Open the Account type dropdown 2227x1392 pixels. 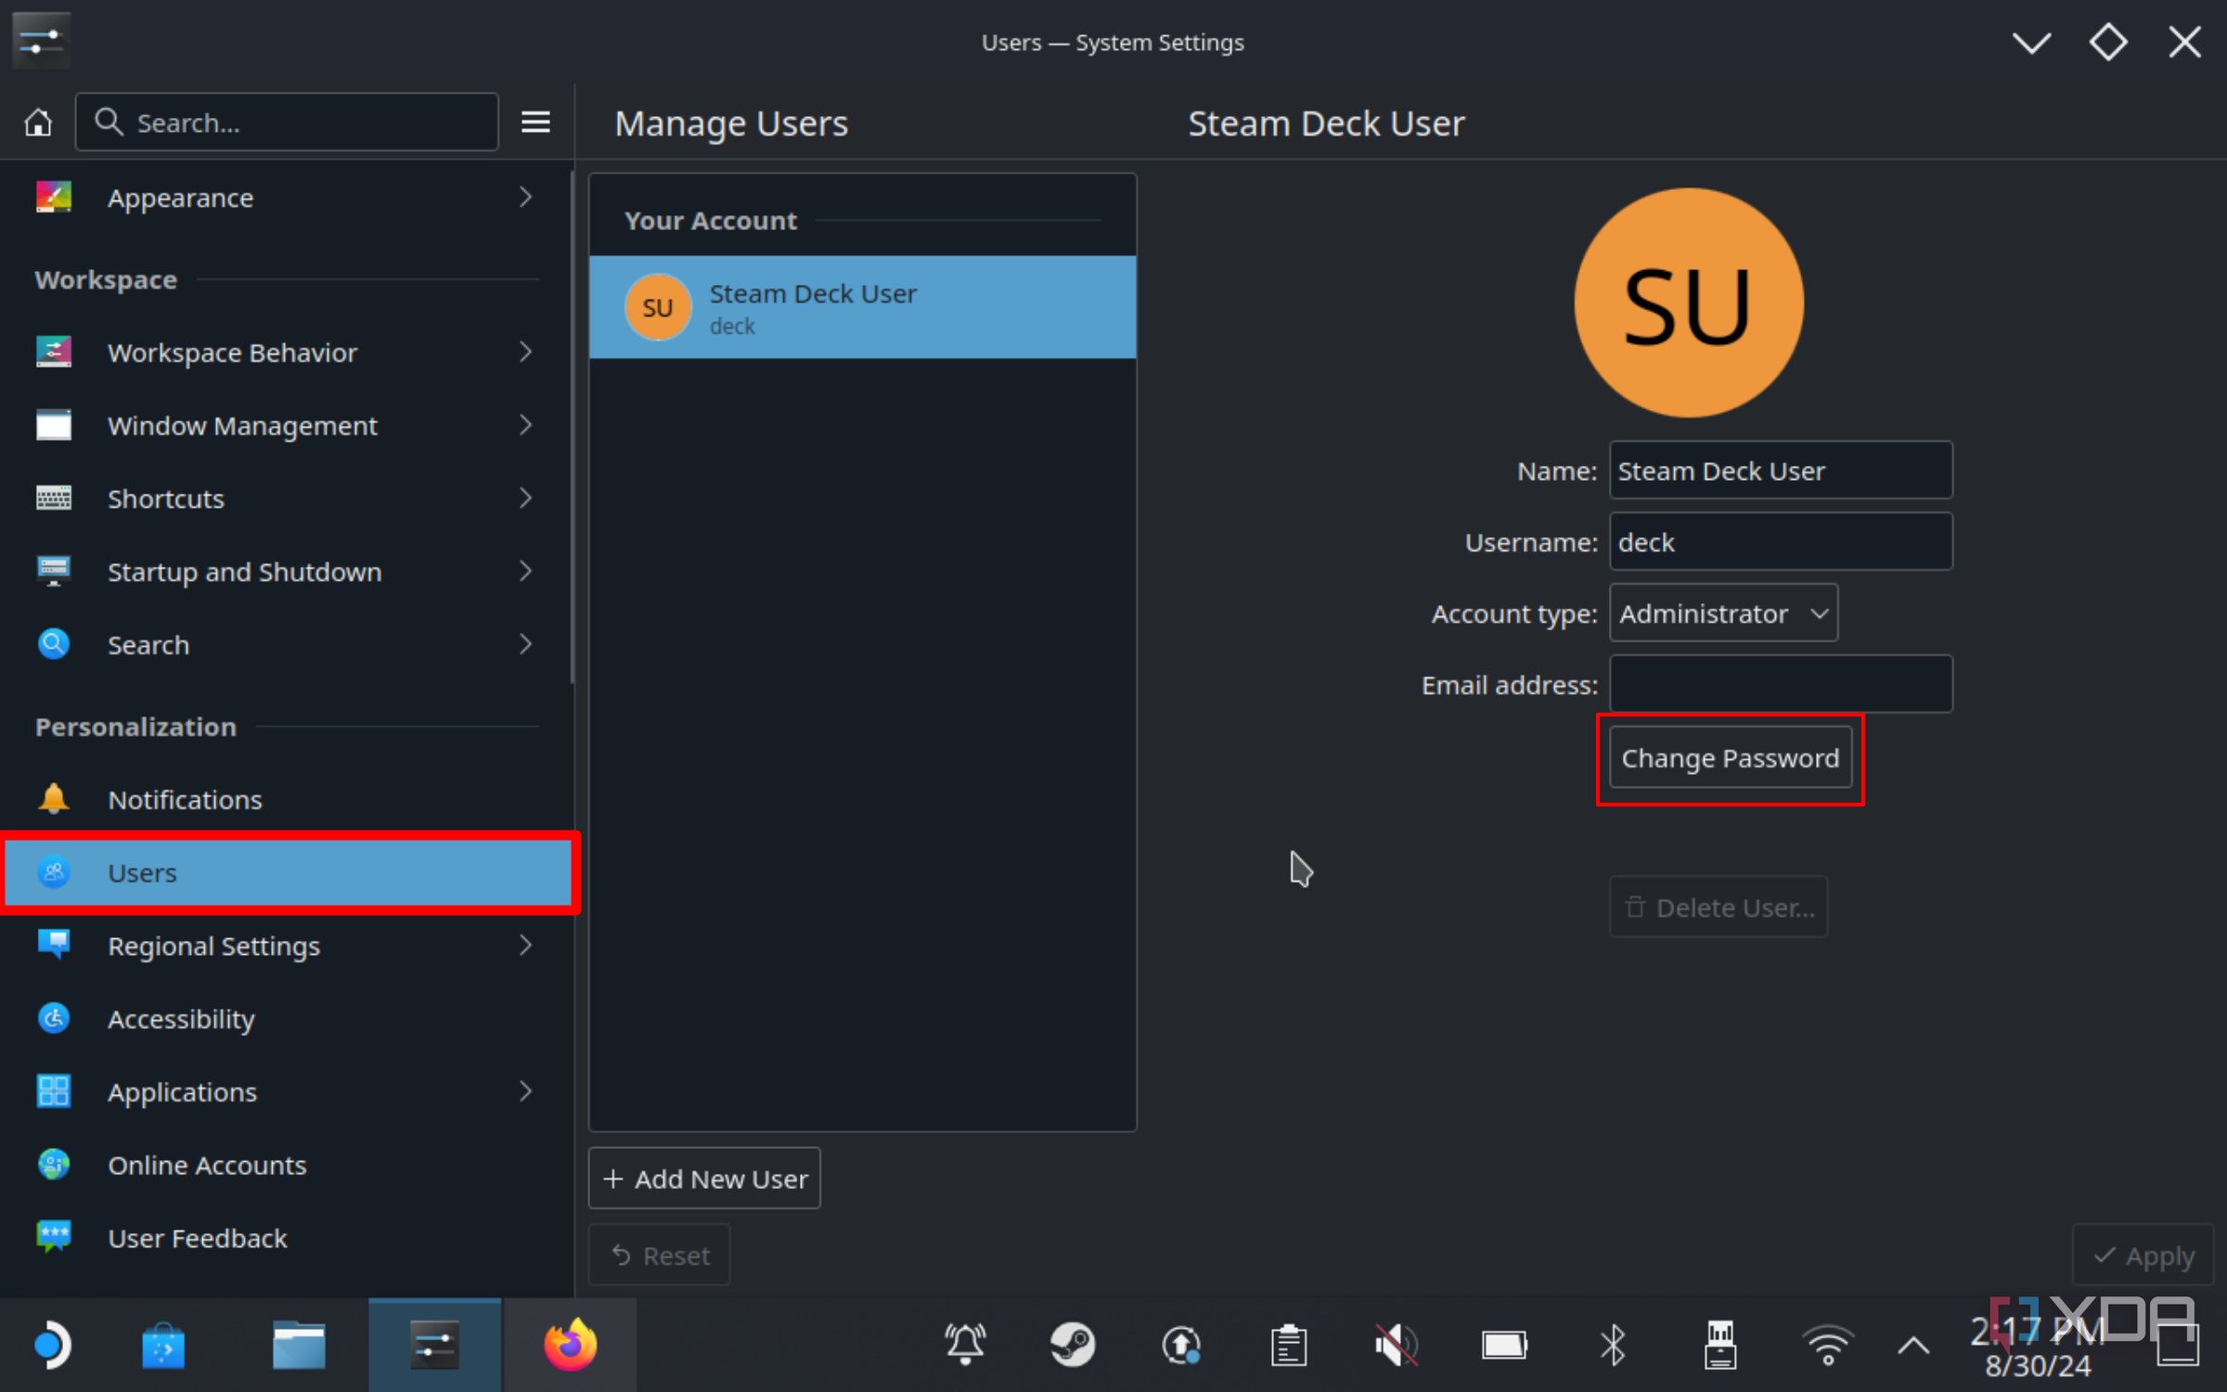1723,612
